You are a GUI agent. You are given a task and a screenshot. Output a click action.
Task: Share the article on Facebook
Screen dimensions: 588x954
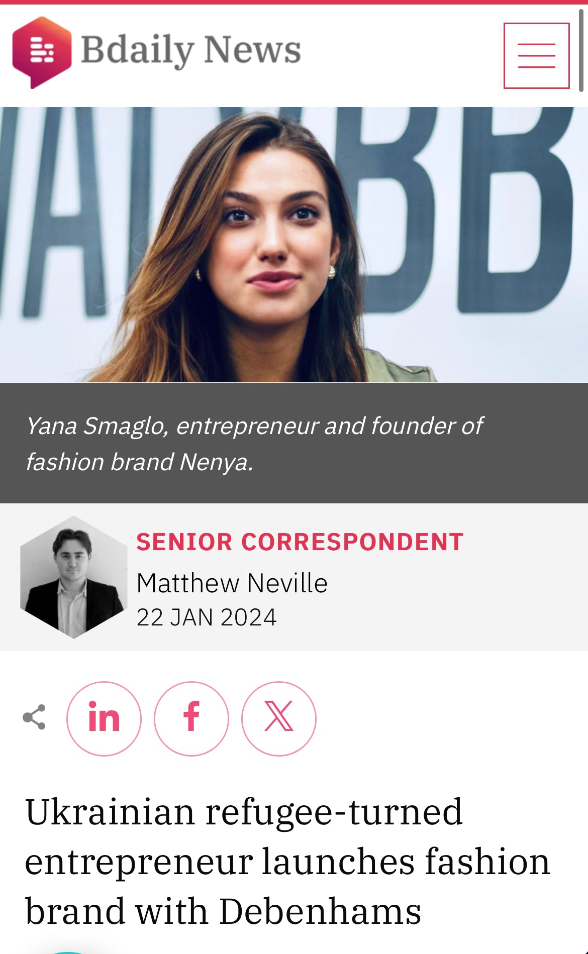[x=191, y=717]
